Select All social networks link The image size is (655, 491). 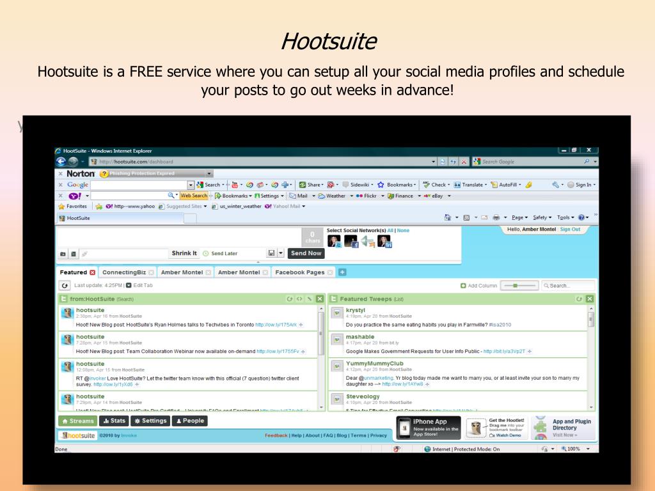390,230
